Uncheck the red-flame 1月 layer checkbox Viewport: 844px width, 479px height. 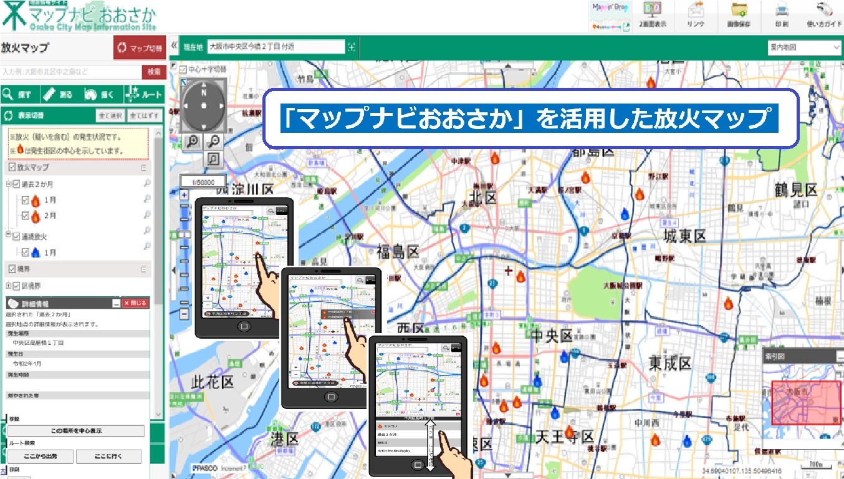click(x=26, y=200)
